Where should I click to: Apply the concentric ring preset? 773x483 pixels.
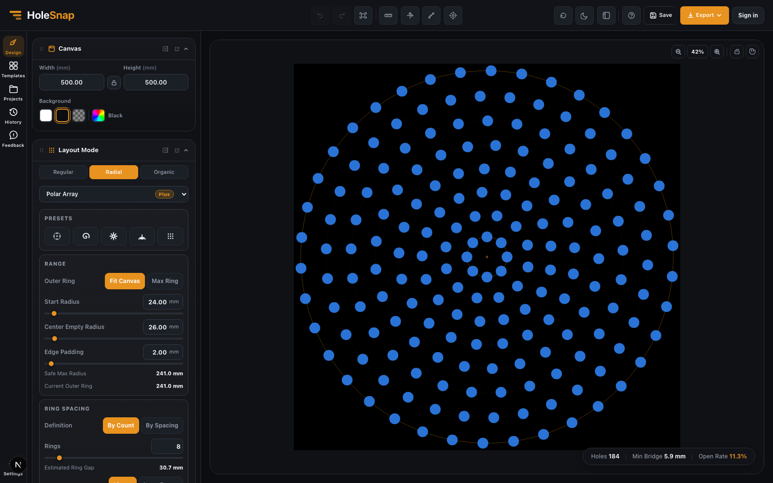(x=57, y=236)
